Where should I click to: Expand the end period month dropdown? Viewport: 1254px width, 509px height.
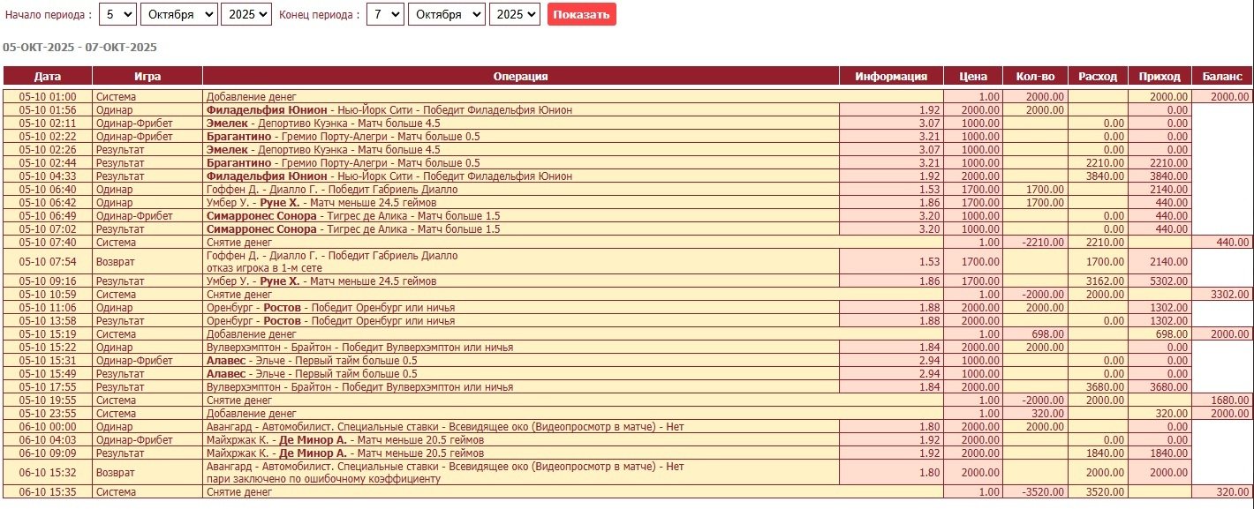coord(446,15)
